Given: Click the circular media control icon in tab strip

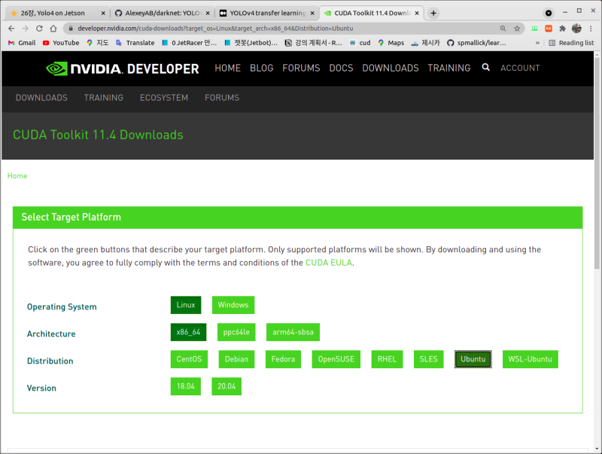Looking at the screenshot, I should click(549, 13).
